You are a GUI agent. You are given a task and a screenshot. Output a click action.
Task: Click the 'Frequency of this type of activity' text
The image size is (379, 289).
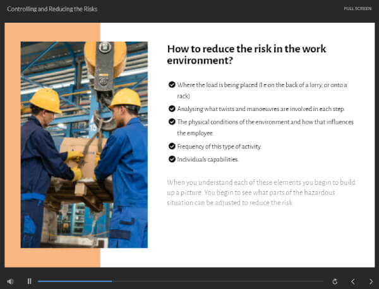(219, 146)
